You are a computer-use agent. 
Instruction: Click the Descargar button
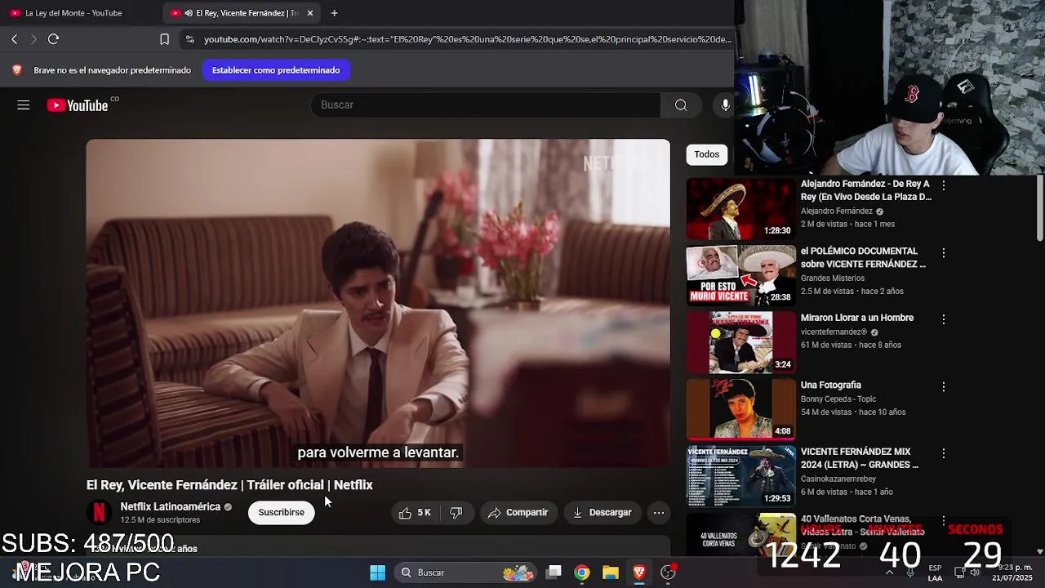(602, 513)
